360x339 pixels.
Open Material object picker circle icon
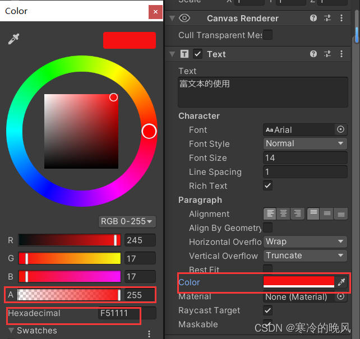coord(340,296)
